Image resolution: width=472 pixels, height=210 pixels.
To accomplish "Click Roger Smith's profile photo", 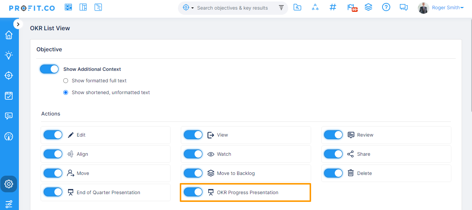I will (424, 8).
